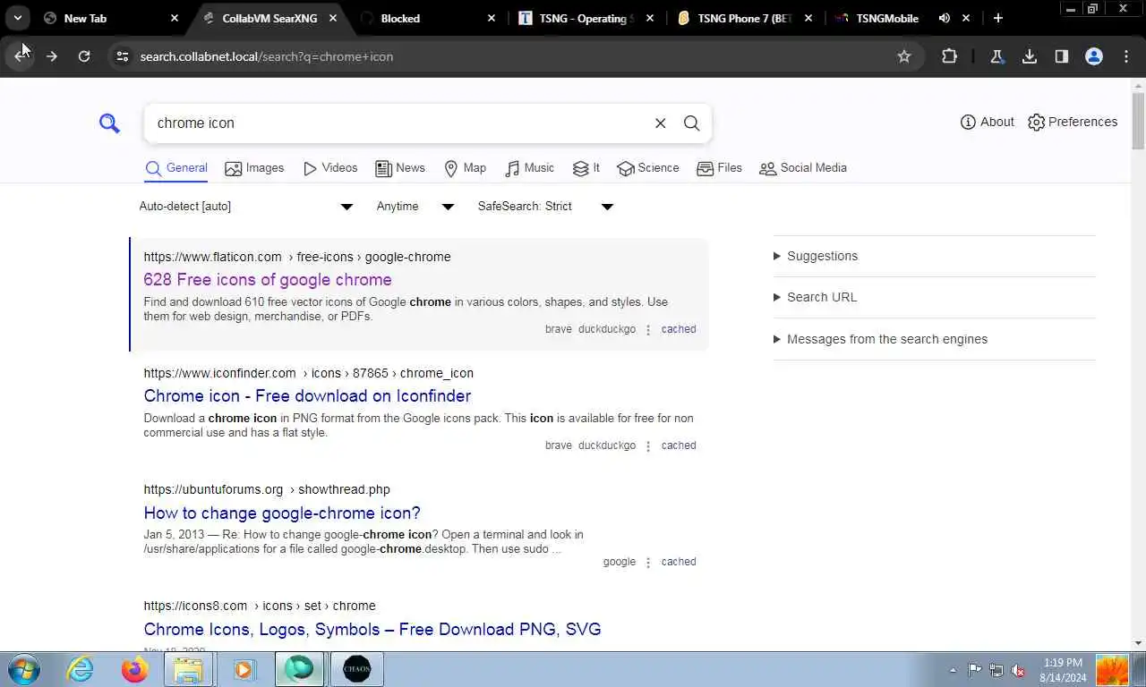Click the https://www.flaticon.com URL text
Screen dimensions: 1146x687
(x=212, y=257)
